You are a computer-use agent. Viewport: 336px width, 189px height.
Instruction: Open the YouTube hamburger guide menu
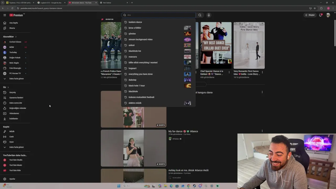coord(4,15)
